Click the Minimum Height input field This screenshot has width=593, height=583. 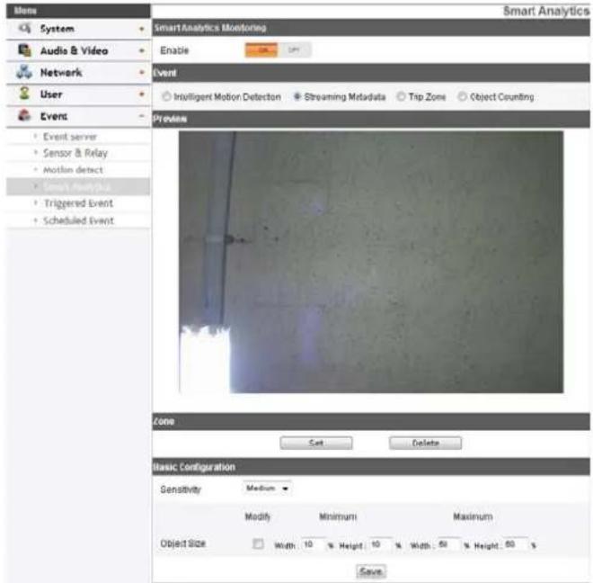(381, 544)
